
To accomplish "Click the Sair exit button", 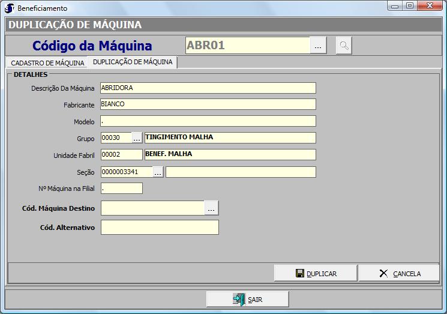I will pos(247,299).
